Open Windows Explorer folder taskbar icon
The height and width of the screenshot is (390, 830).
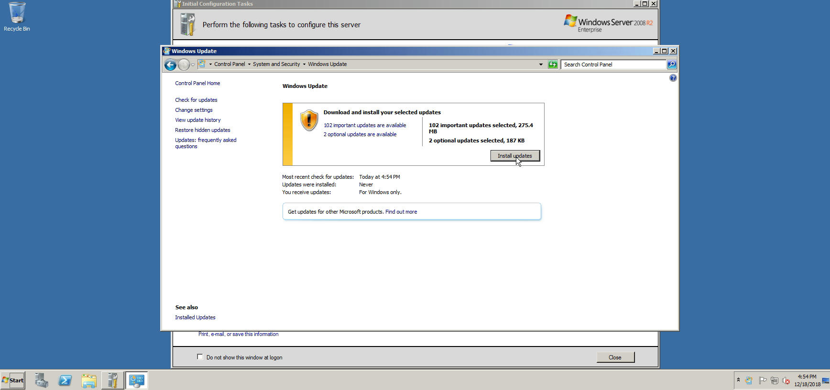[x=89, y=380]
